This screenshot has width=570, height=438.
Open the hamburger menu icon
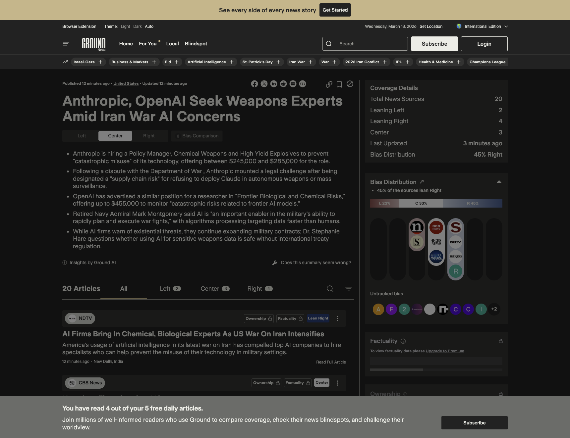[x=66, y=44]
